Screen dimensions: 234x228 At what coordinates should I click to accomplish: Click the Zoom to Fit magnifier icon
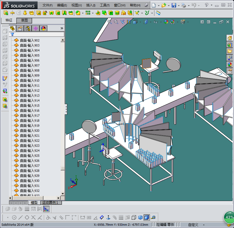pyautogui.click(x=110, y=22)
